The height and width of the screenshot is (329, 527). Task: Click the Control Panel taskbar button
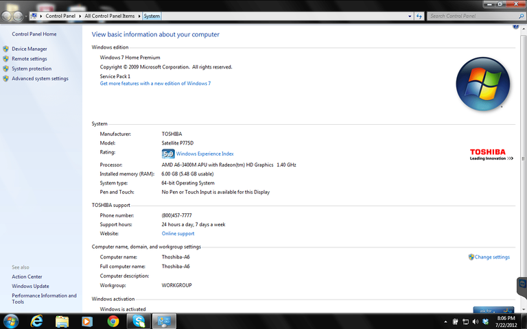(165, 321)
